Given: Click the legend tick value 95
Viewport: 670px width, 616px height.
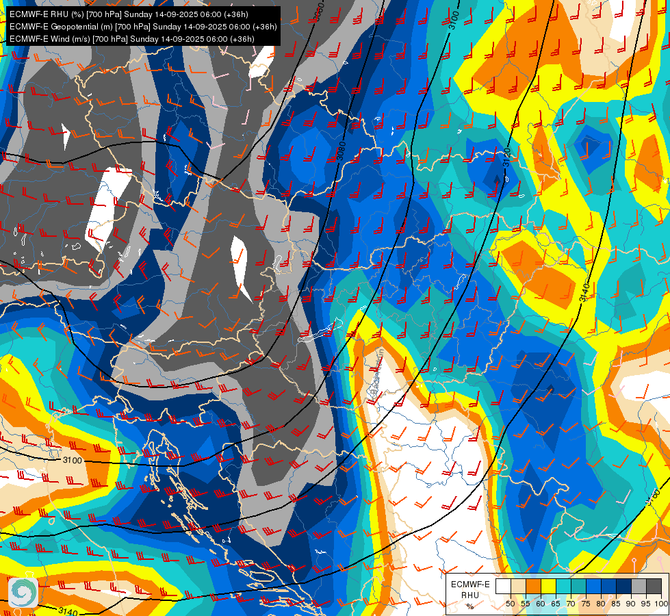Looking at the screenshot, I should (646, 604).
